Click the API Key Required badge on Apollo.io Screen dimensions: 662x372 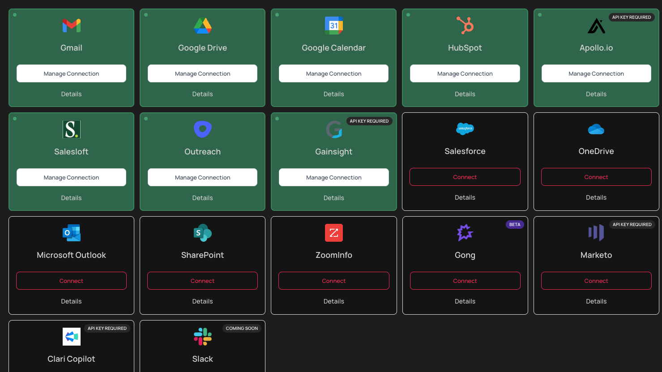[x=631, y=17]
